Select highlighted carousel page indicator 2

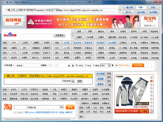pyautogui.click(x=151, y=81)
